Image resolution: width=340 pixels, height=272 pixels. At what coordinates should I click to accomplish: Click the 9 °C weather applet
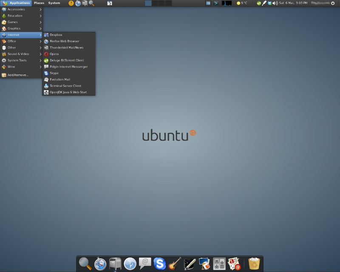tap(242, 3)
